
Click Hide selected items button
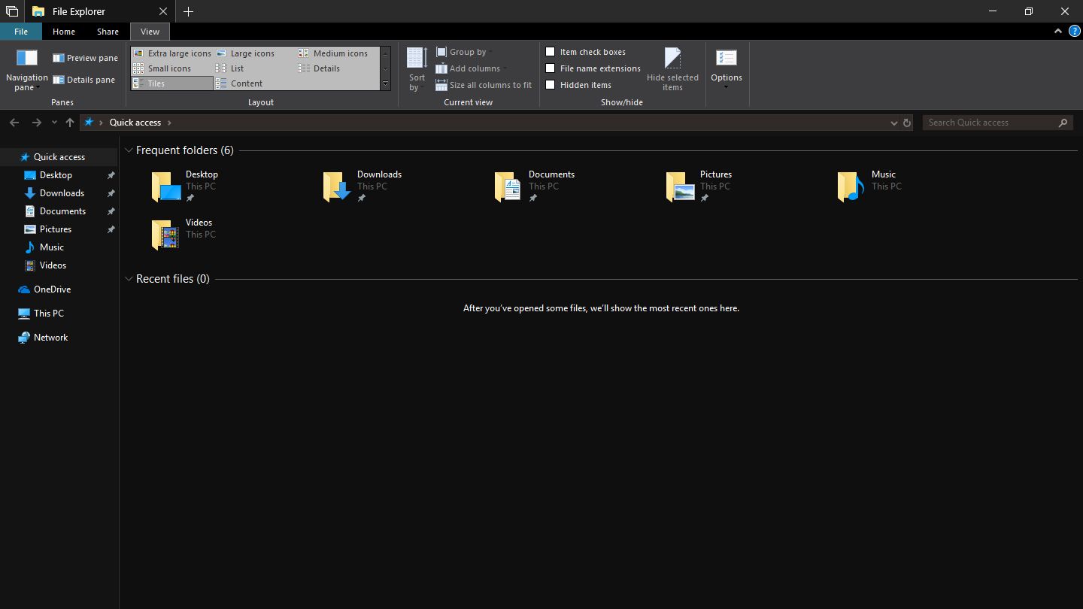(x=672, y=70)
